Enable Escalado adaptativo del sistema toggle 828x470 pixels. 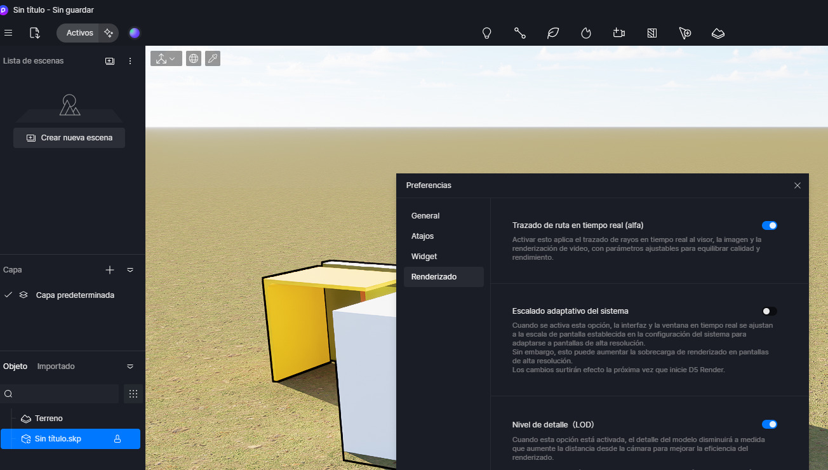click(x=770, y=311)
